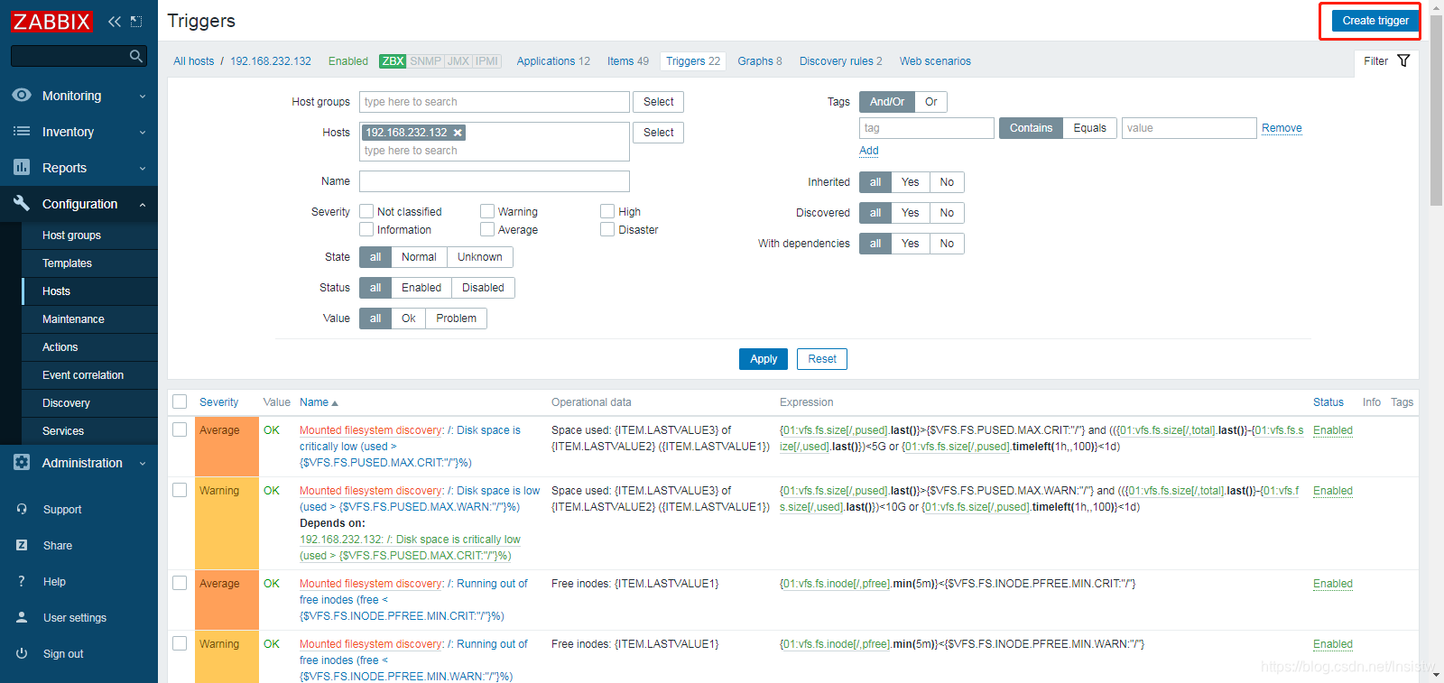This screenshot has height=683, width=1444.
Task: Remove host 192.168.232.132 tag with x
Action: (458, 133)
